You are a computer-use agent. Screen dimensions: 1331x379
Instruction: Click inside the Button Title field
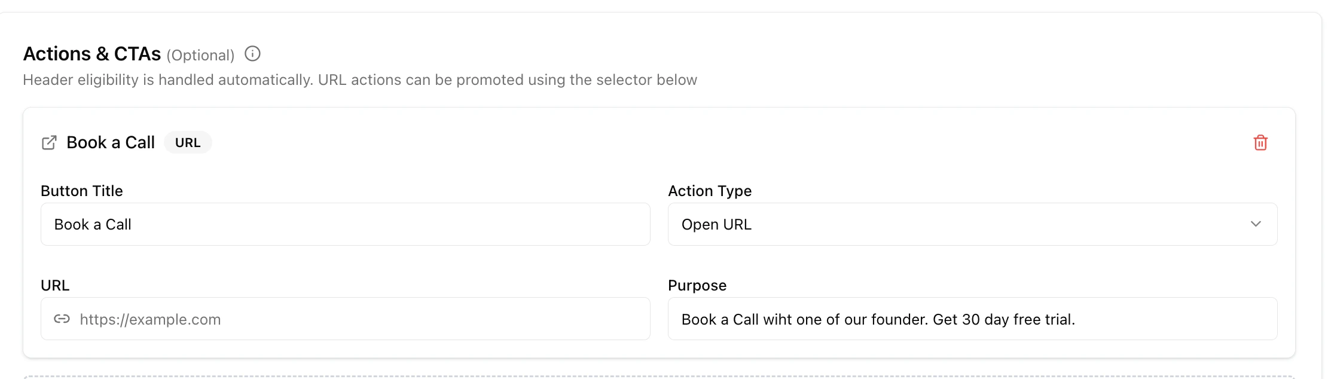tap(344, 224)
